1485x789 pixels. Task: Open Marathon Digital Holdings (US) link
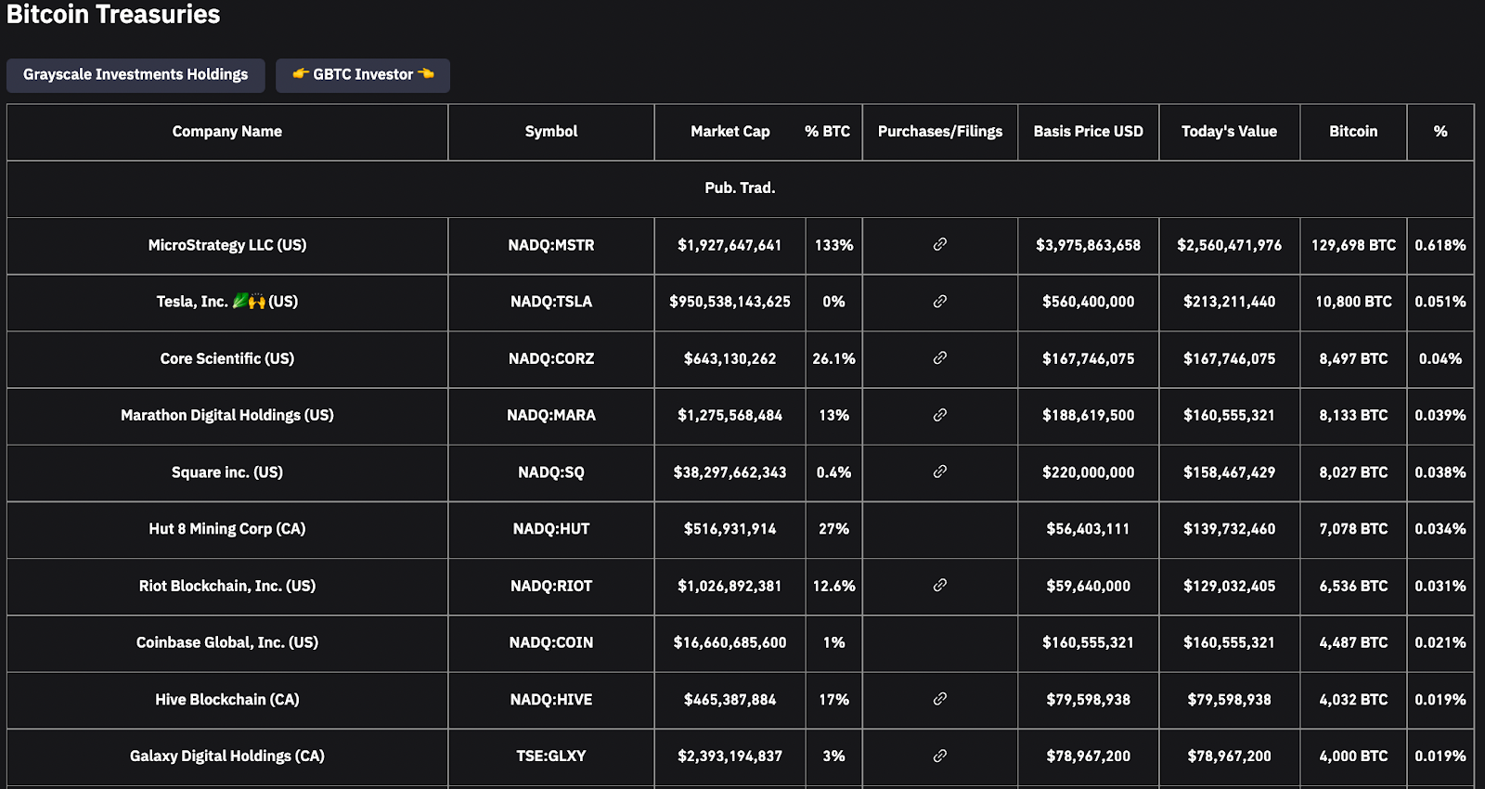point(227,415)
